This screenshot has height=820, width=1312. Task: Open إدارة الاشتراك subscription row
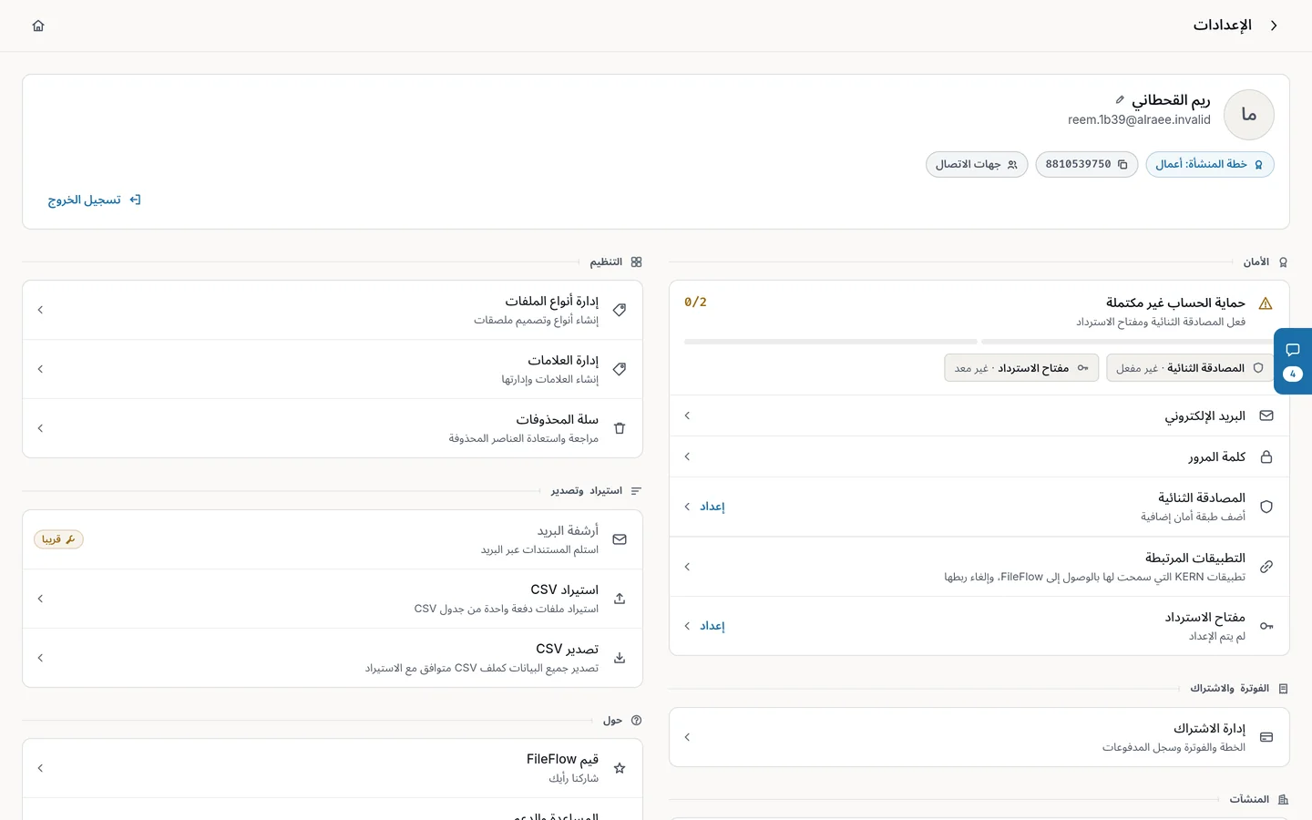[x=979, y=737]
